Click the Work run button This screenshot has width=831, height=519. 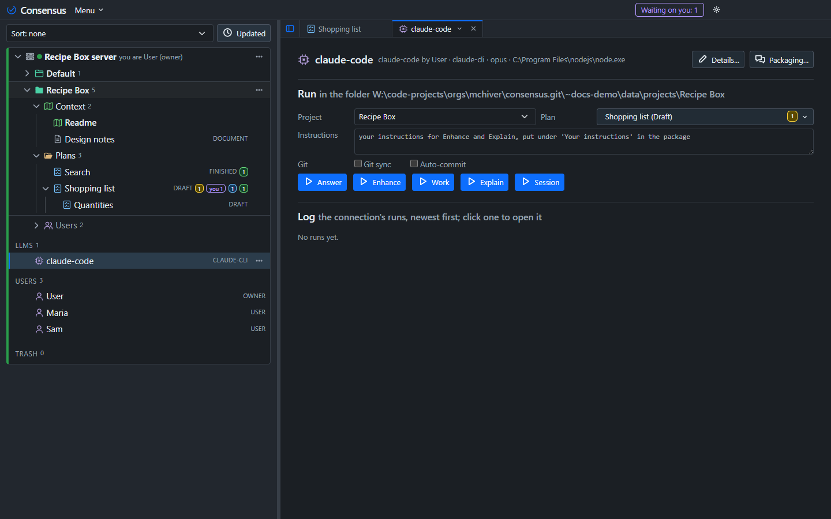pos(433,182)
